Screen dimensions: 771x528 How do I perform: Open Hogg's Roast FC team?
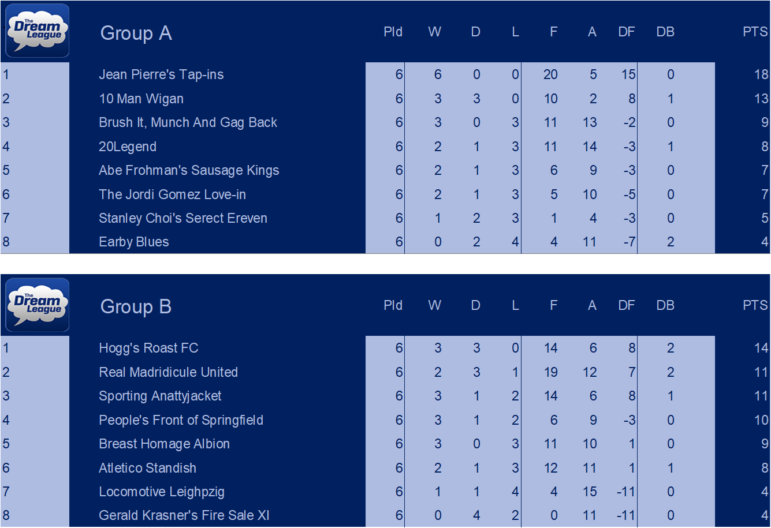coord(148,349)
